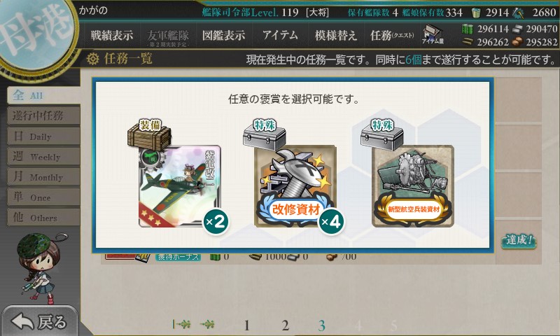The height and width of the screenshot is (336, 560).
Task: Open the アイテム屋 item shop icon
Action: (432, 35)
